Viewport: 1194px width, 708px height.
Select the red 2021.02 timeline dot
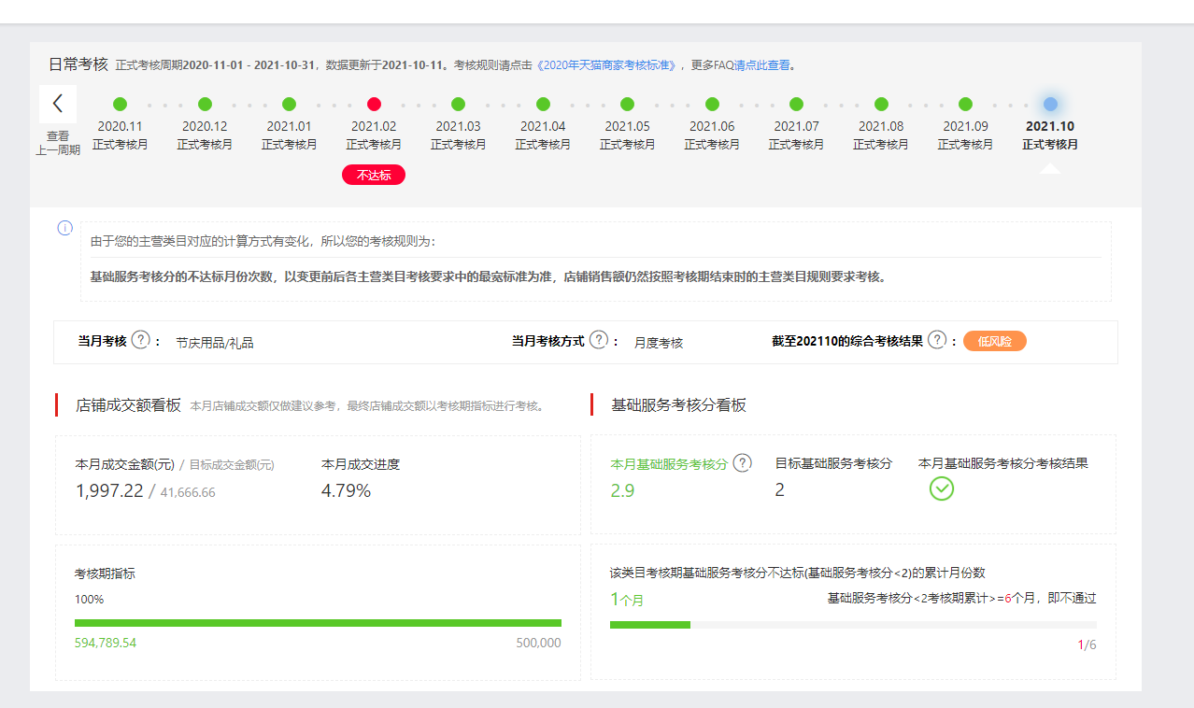pos(374,104)
